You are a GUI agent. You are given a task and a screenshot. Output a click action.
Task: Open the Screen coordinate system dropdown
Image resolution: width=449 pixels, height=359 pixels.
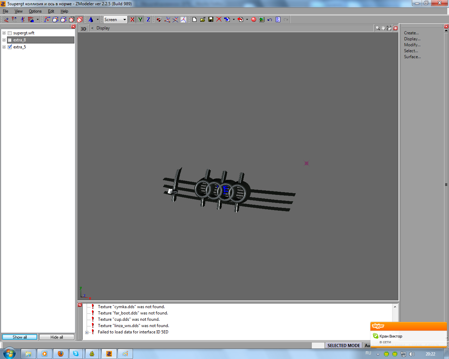click(125, 20)
